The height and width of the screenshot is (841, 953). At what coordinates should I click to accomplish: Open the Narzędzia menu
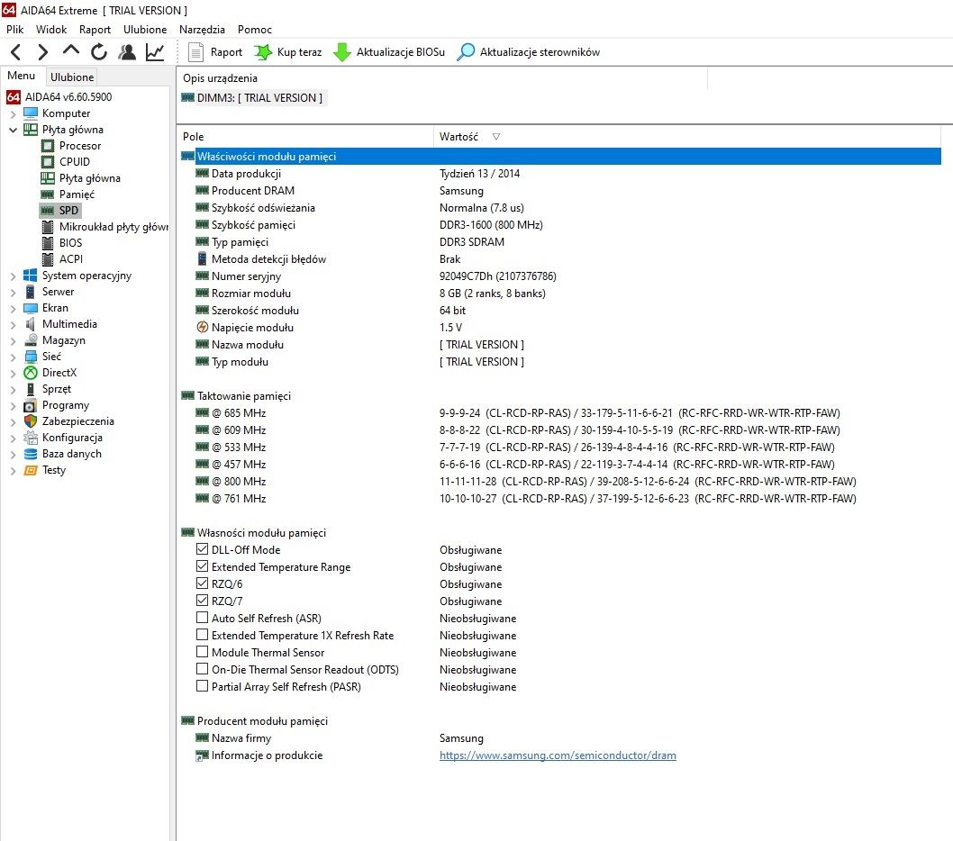point(202,29)
